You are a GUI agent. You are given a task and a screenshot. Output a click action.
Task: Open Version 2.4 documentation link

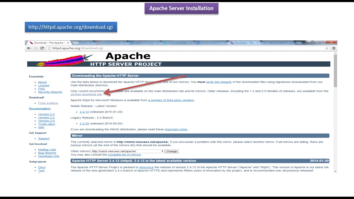pyautogui.click(x=46, y=114)
